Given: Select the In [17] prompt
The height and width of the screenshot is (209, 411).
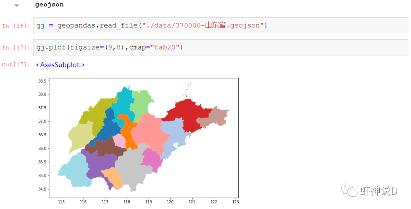Looking at the screenshot, I should [x=16, y=48].
